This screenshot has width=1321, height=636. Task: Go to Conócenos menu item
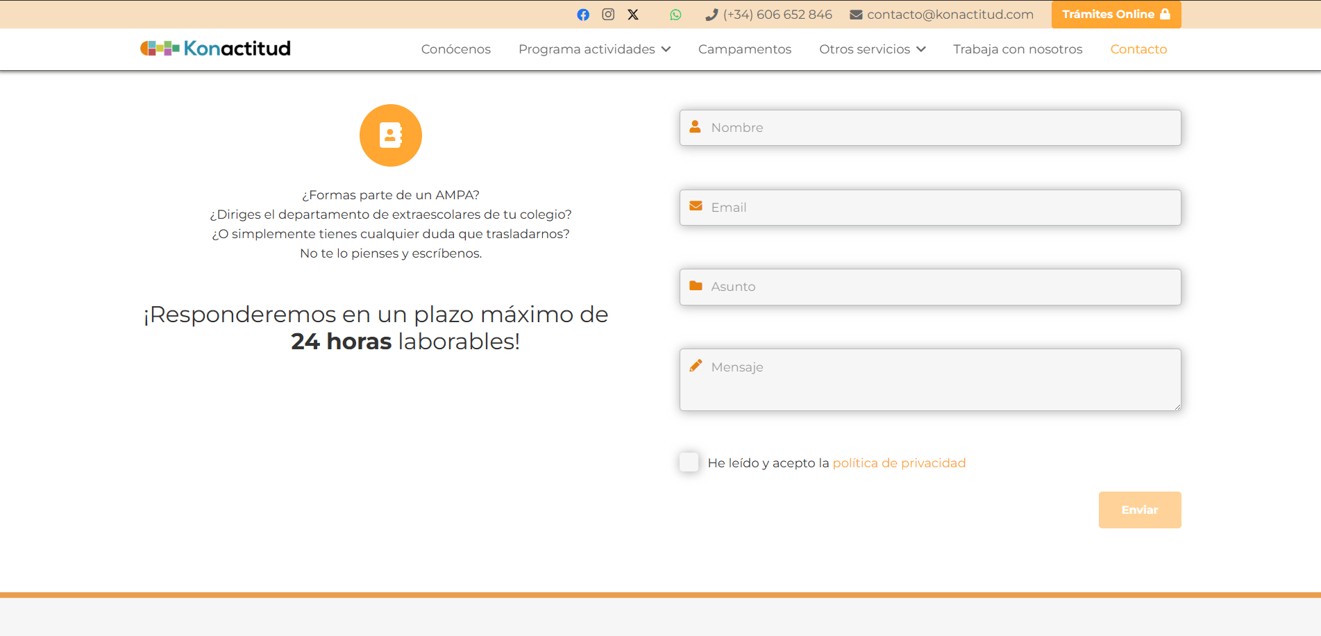[455, 49]
